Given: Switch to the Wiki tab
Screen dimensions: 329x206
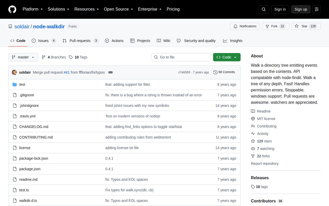Looking at the screenshot, I should click(x=163, y=41).
